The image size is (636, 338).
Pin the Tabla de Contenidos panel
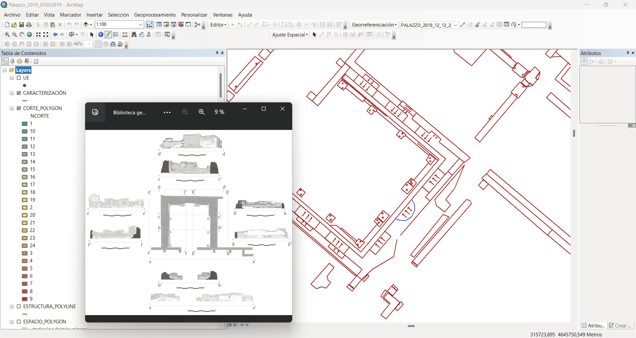[x=217, y=53]
